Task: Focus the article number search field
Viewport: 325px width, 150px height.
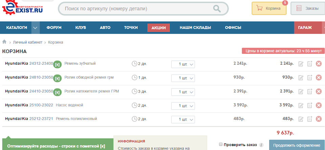Action: tap(143, 9)
